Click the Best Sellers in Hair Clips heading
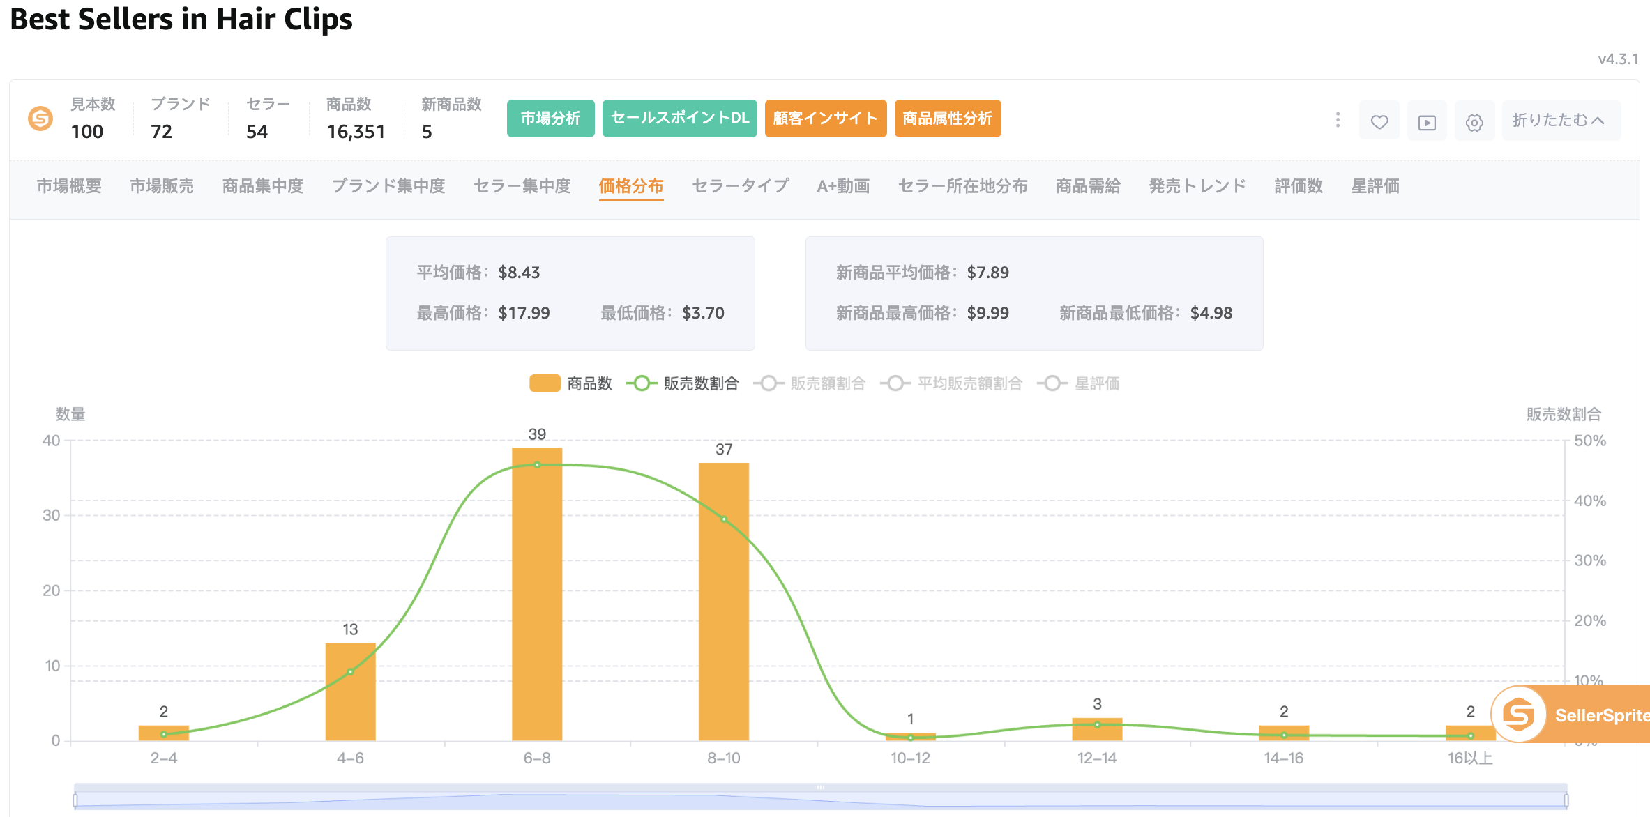 pos(181,19)
